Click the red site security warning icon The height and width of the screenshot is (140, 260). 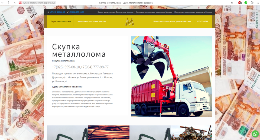pyautogui.click(x=20, y=3)
